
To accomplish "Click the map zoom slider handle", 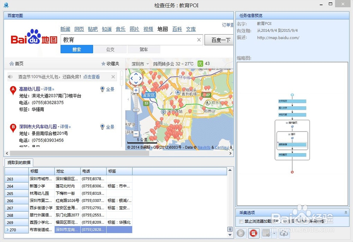I will [136, 110].
